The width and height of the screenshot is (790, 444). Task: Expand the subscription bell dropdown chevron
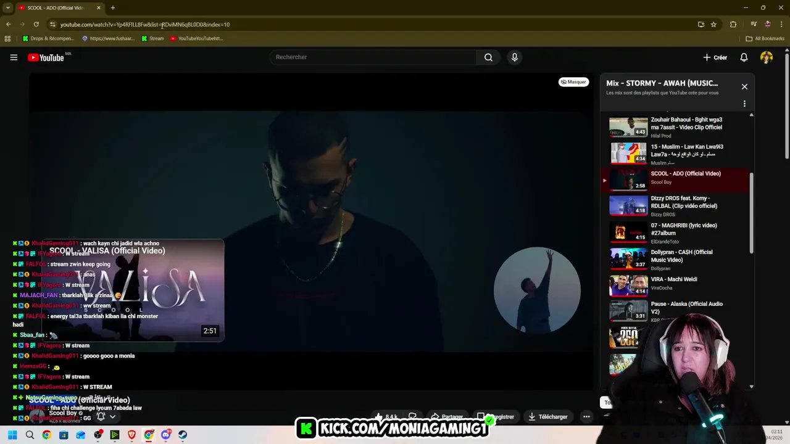coord(112,417)
